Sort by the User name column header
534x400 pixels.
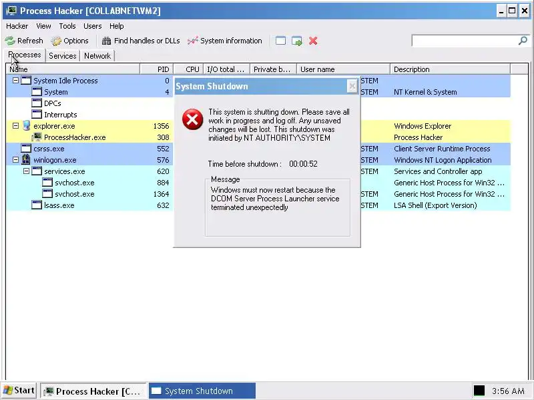(x=343, y=69)
